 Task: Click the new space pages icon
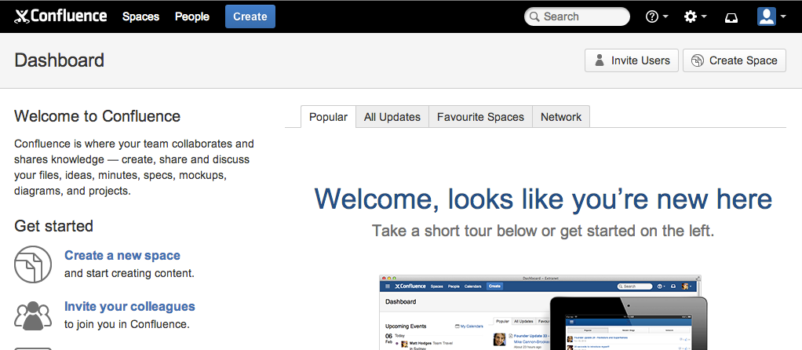tap(33, 264)
